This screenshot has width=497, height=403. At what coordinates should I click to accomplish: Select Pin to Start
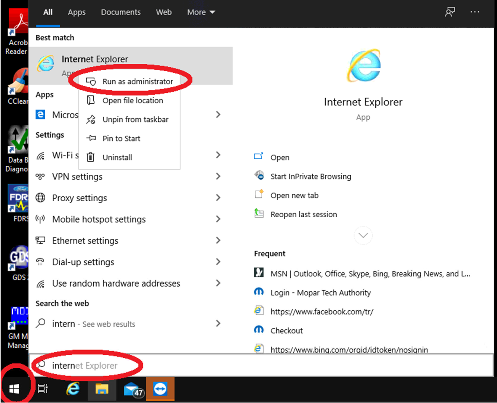[x=130, y=138]
